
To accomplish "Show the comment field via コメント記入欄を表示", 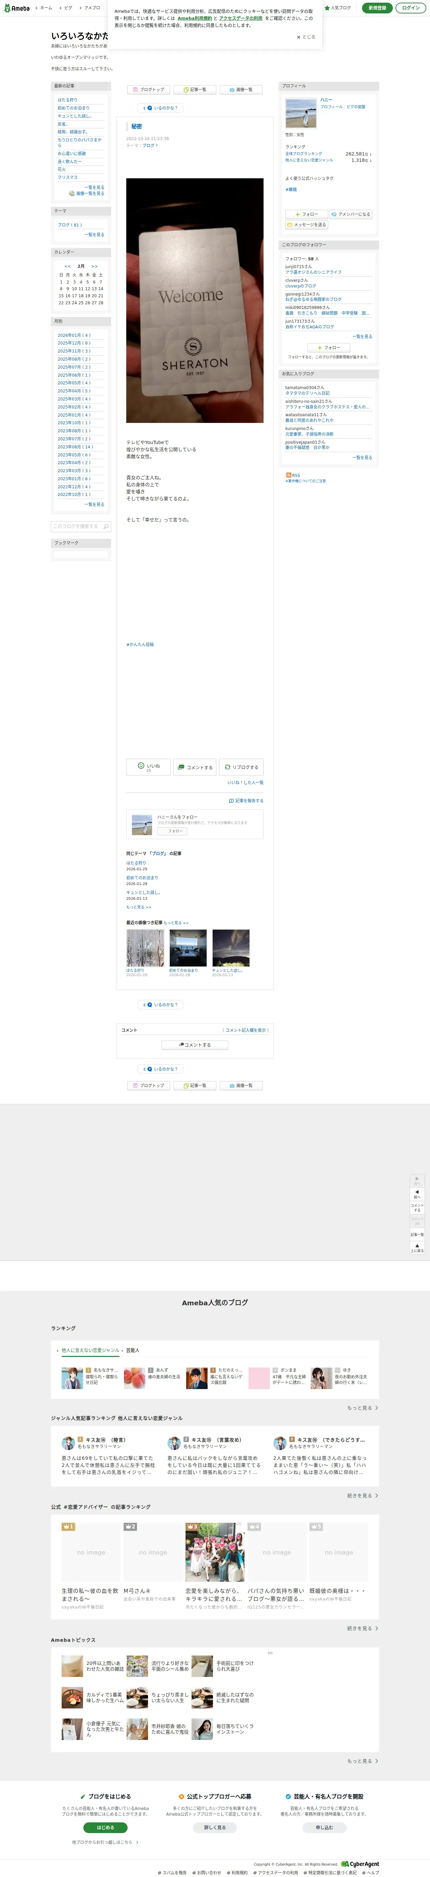I will (x=245, y=1030).
